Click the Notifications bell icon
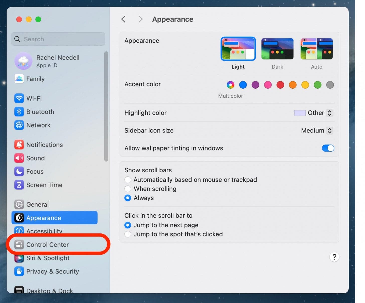This screenshot has height=303, width=365. click(x=19, y=145)
